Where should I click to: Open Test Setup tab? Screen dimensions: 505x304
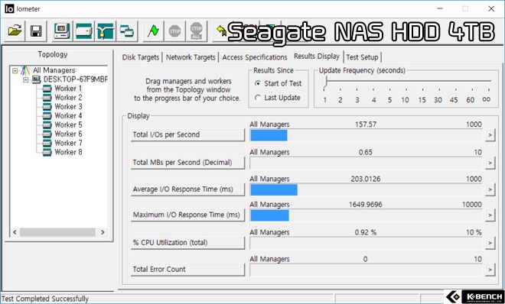tap(362, 57)
